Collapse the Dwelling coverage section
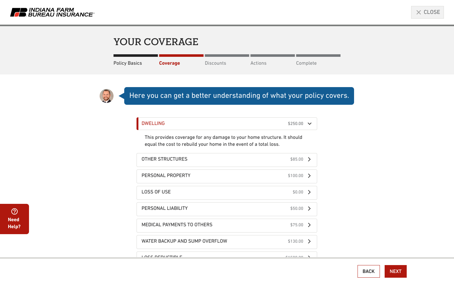 [x=309, y=124]
